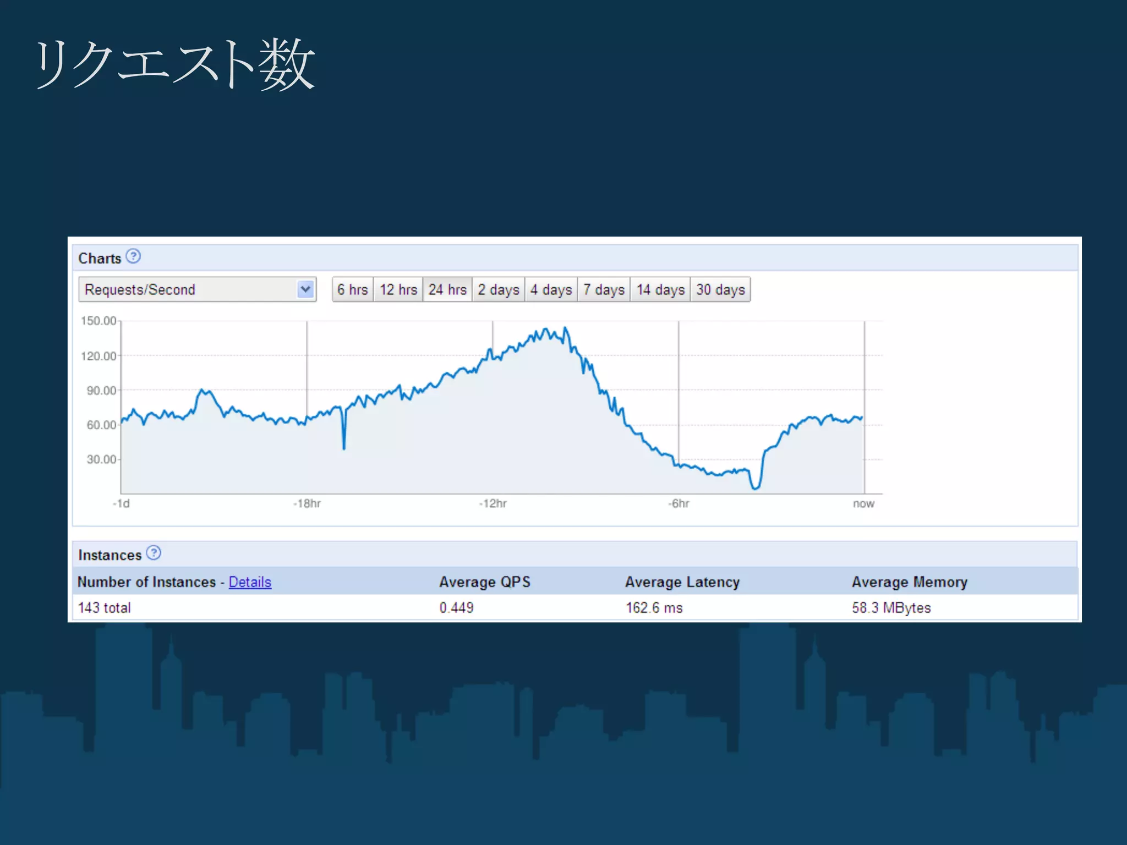Screen dimensions: 1127x845
Task: Show the 2 days chart range
Action: (498, 289)
